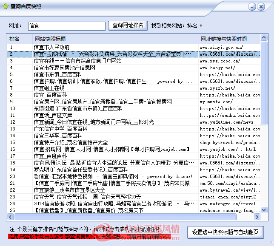Select row 信宜三华李_百度百科
Screen dimensions: 274x246
(134, 136)
